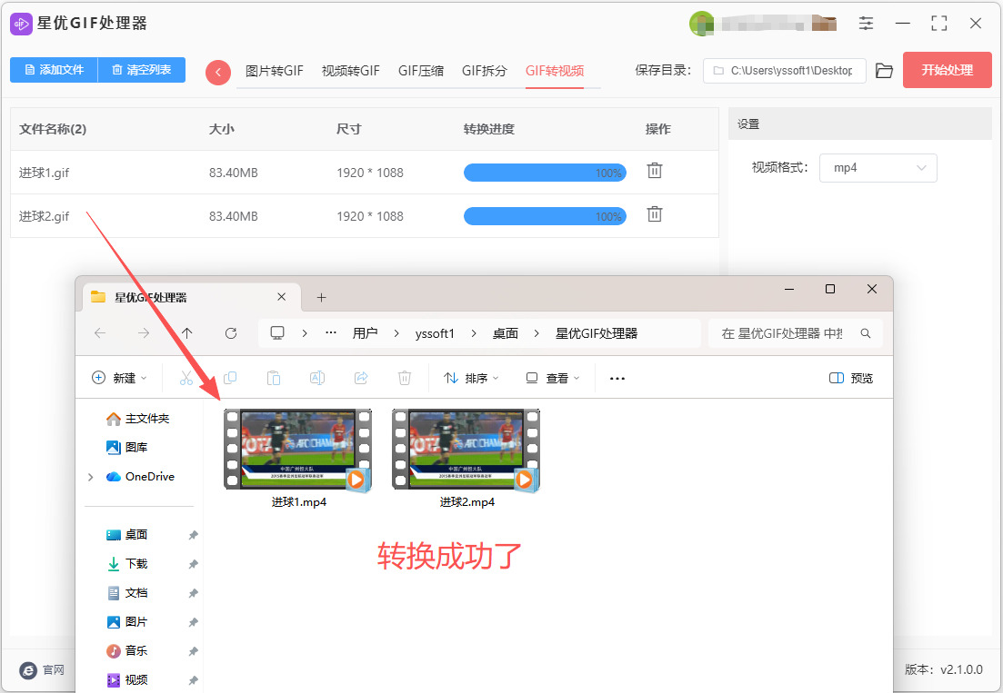
Task: Click Explorer back arrow
Action: [100, 333]
